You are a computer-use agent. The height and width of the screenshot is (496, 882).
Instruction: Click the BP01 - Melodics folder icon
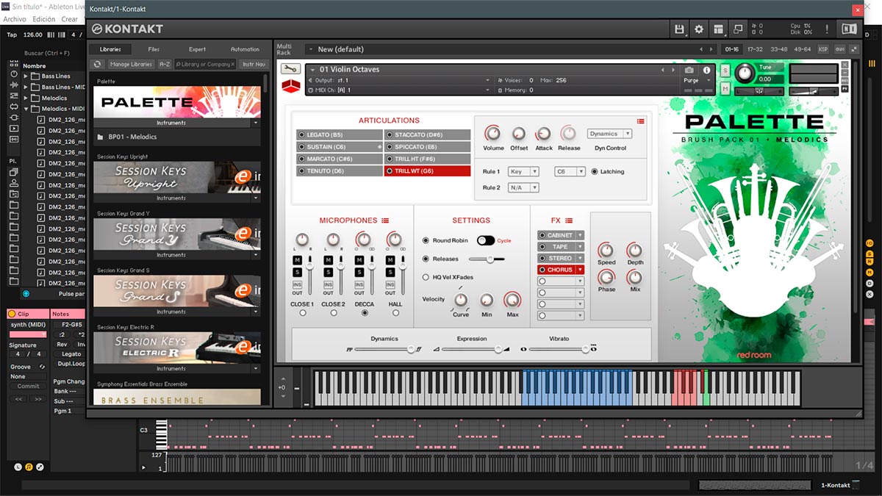pyautogui.click(x=100, y=137)
